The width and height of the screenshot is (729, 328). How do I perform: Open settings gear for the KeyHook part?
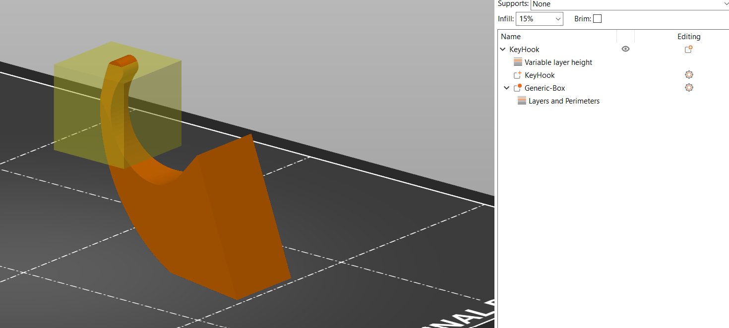[x=689, y=75]
